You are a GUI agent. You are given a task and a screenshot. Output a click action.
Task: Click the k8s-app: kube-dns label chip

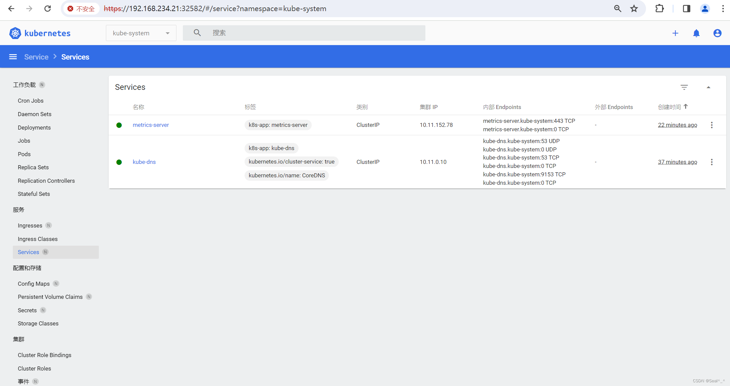(x=272, y=148)
